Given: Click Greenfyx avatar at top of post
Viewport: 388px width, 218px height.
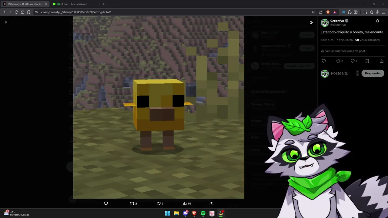Looking at the screenshot, I should pyautogui.click(x=325, y=23).
